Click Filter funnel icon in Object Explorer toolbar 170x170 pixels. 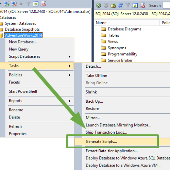point(28,4)
